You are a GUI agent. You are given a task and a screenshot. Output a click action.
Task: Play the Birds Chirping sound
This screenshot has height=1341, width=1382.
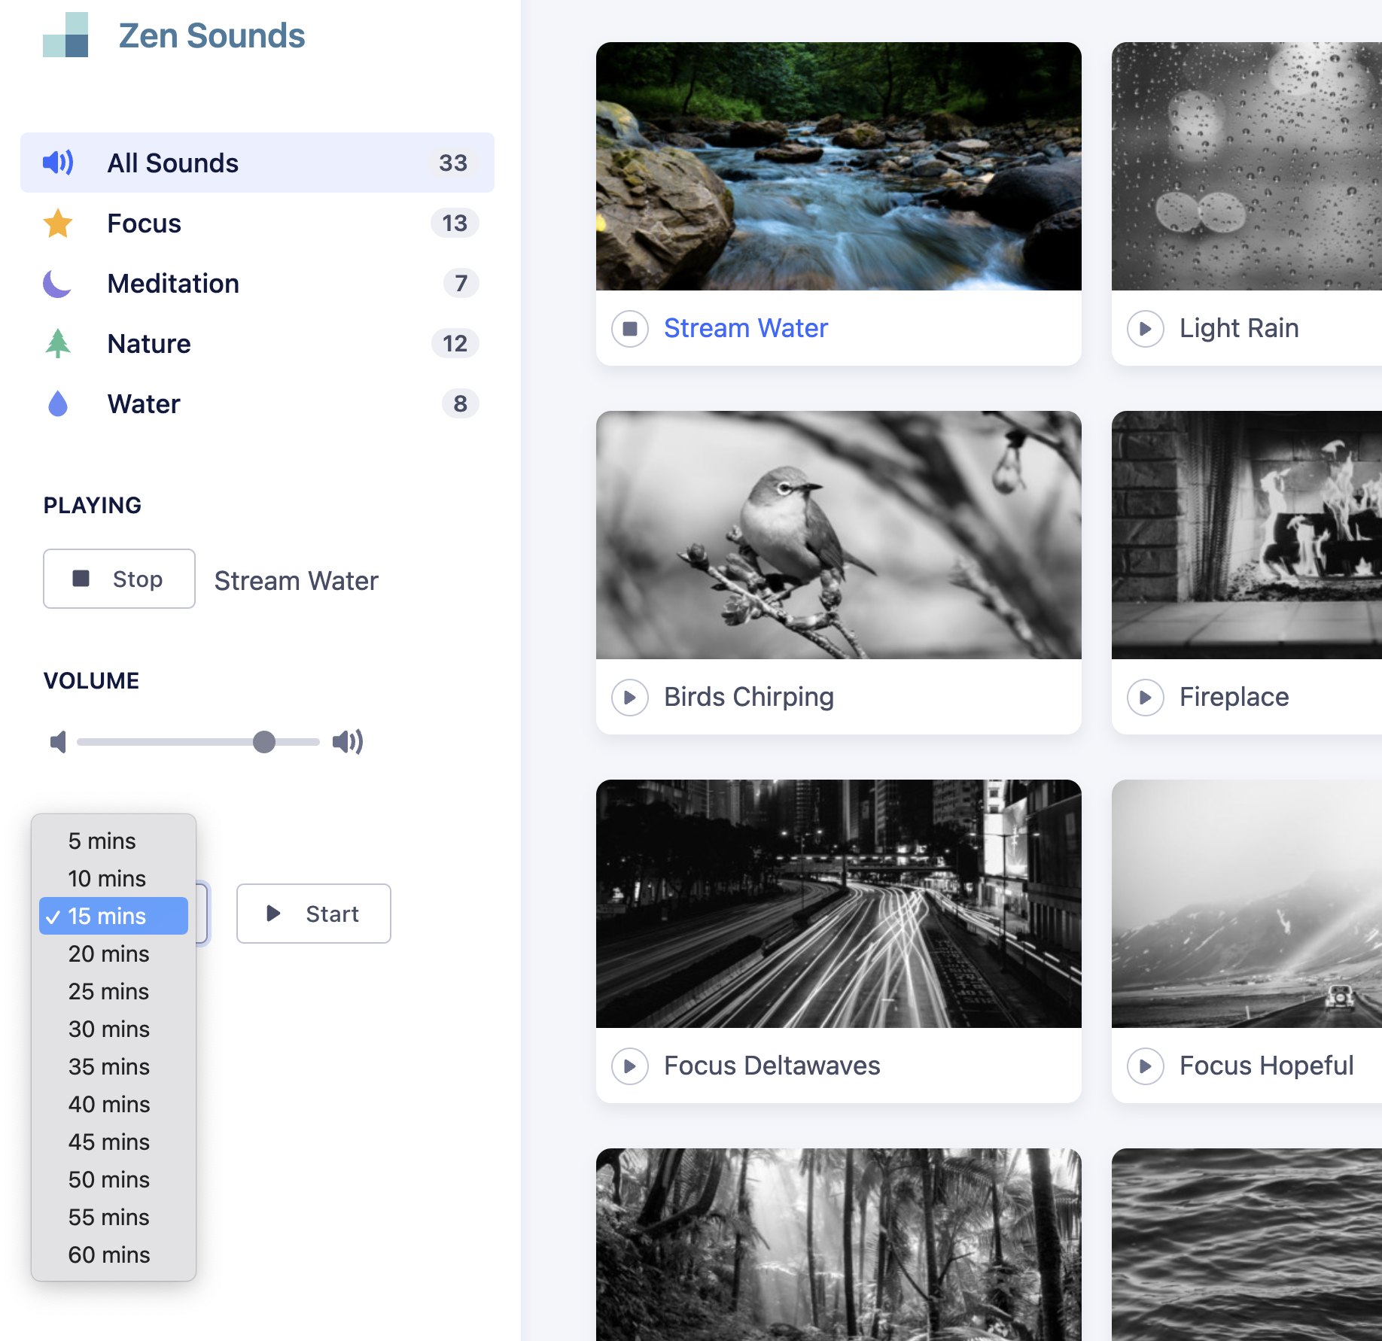(x=630, y=698)
